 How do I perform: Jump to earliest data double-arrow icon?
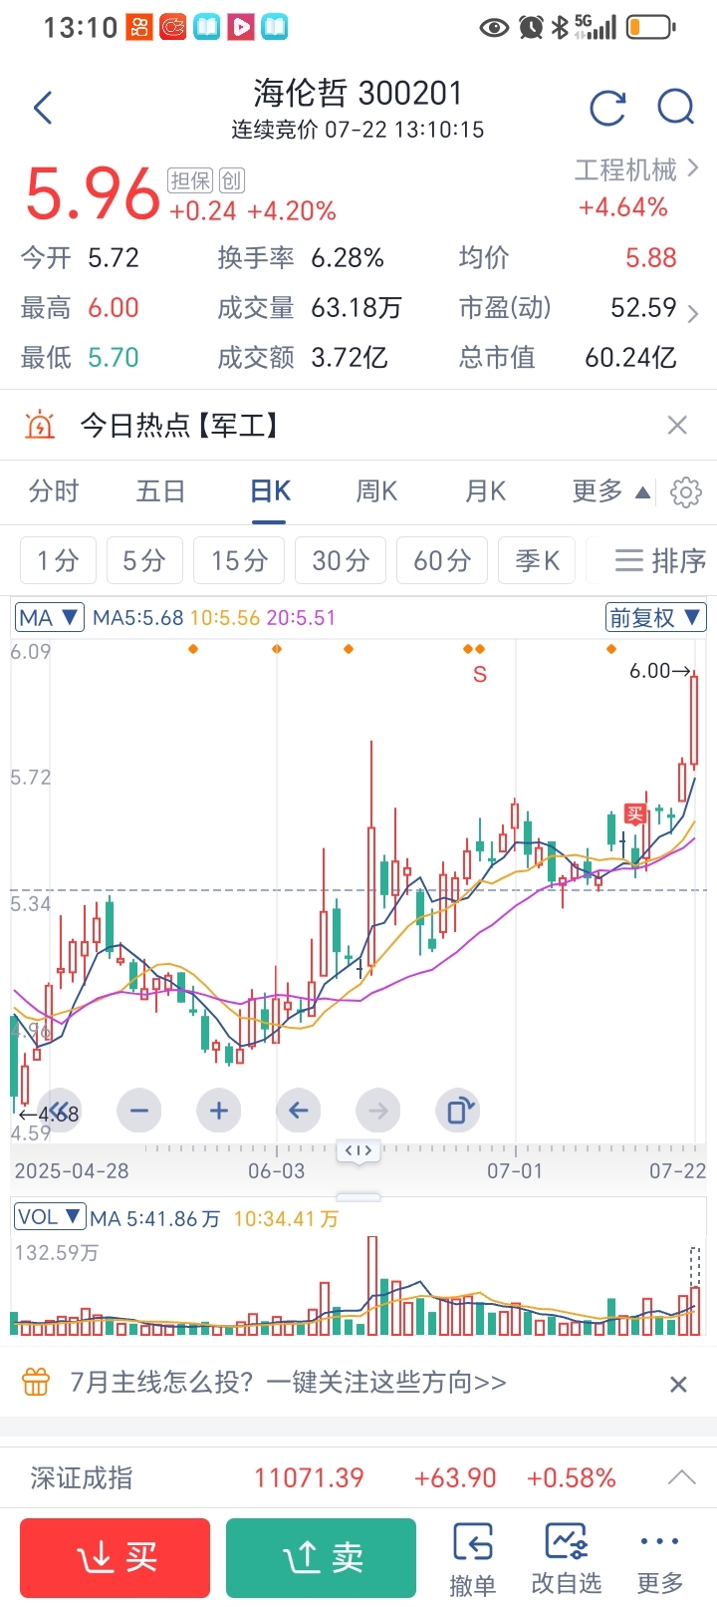click(60, 1110)
